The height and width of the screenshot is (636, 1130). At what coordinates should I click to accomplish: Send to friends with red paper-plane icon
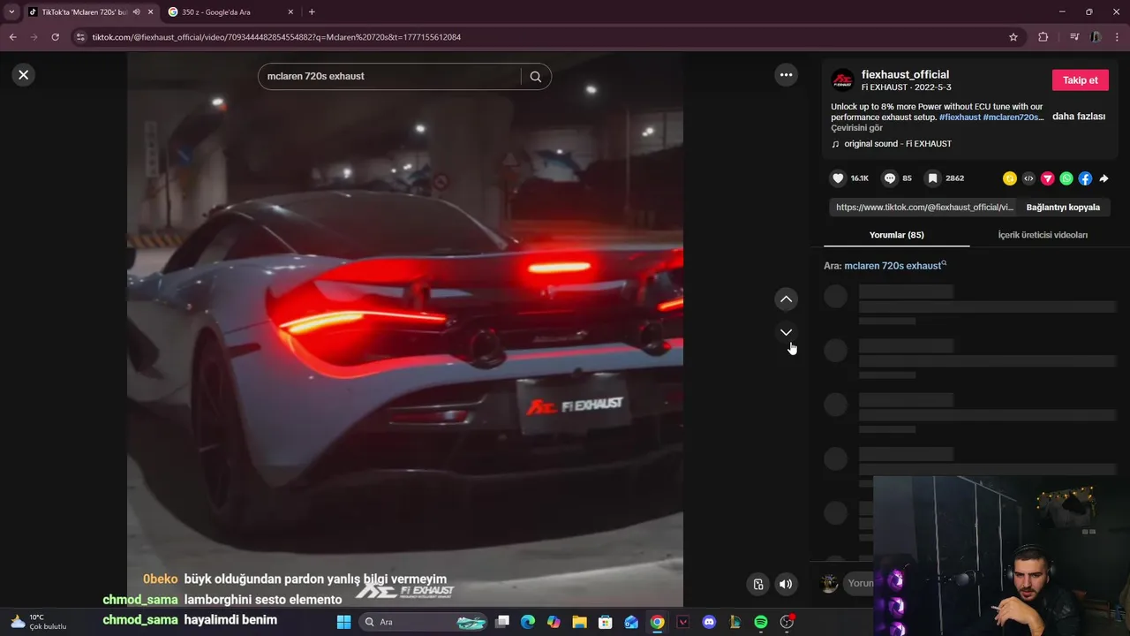click(x=1048, y=178)
